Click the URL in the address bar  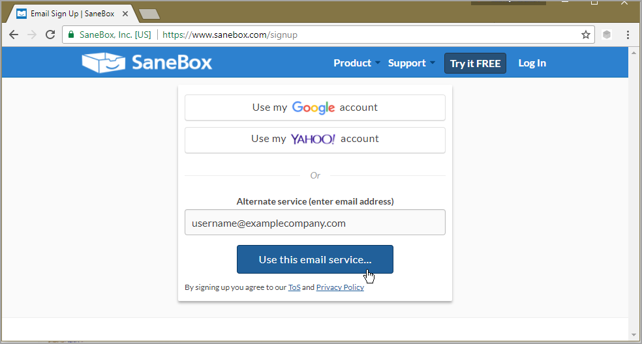[x=230, y=35]
